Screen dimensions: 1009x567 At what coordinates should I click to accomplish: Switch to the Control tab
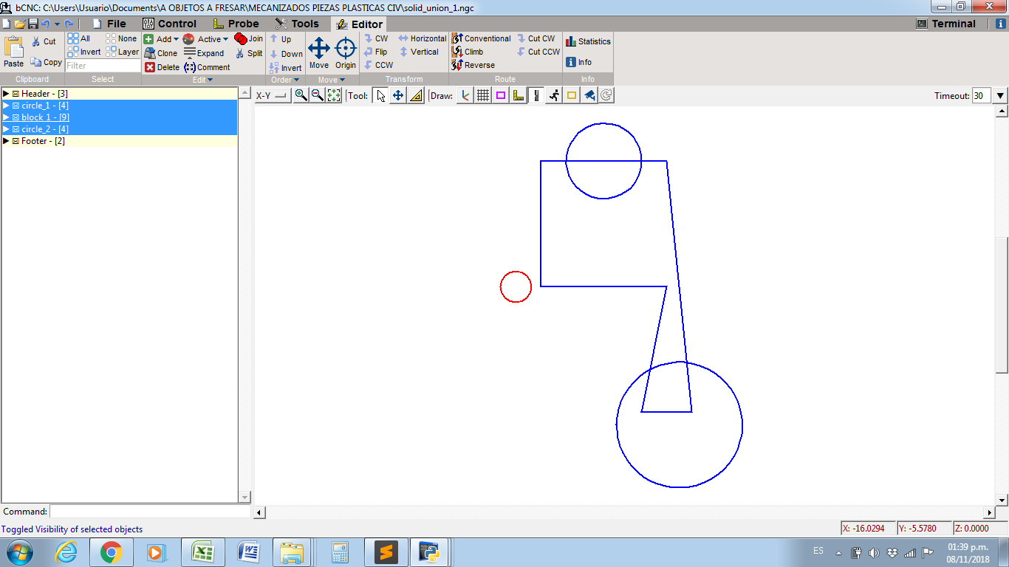(169, 24)
